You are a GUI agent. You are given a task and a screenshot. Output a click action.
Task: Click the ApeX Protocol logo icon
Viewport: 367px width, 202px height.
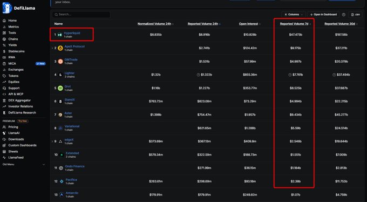pyautogui.click(x=60, y=48)
